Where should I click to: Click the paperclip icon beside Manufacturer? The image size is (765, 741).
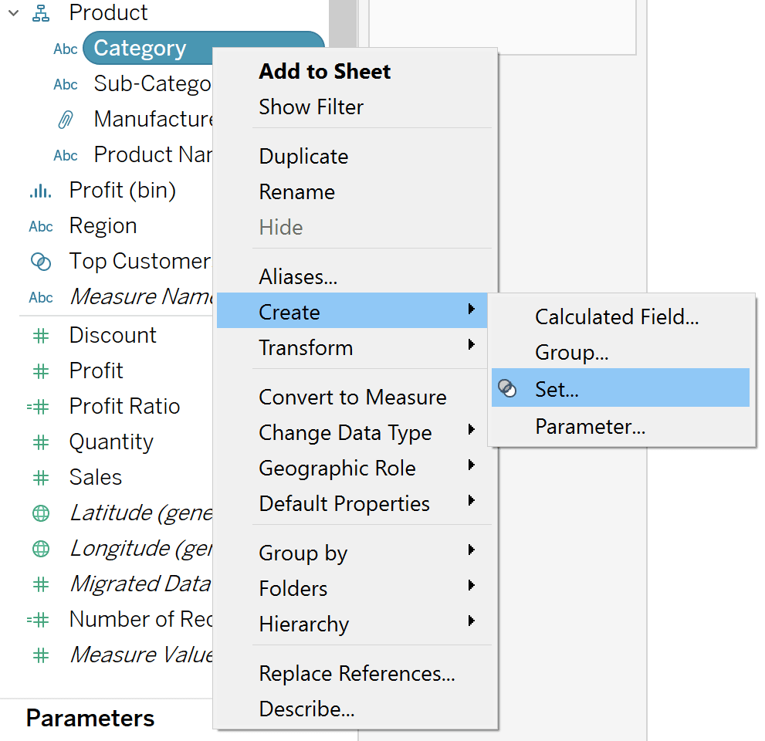coord(66,120)
